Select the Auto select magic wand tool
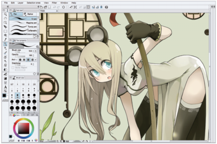The width and height of the screenshot is (217, 144). coord(6,35)
